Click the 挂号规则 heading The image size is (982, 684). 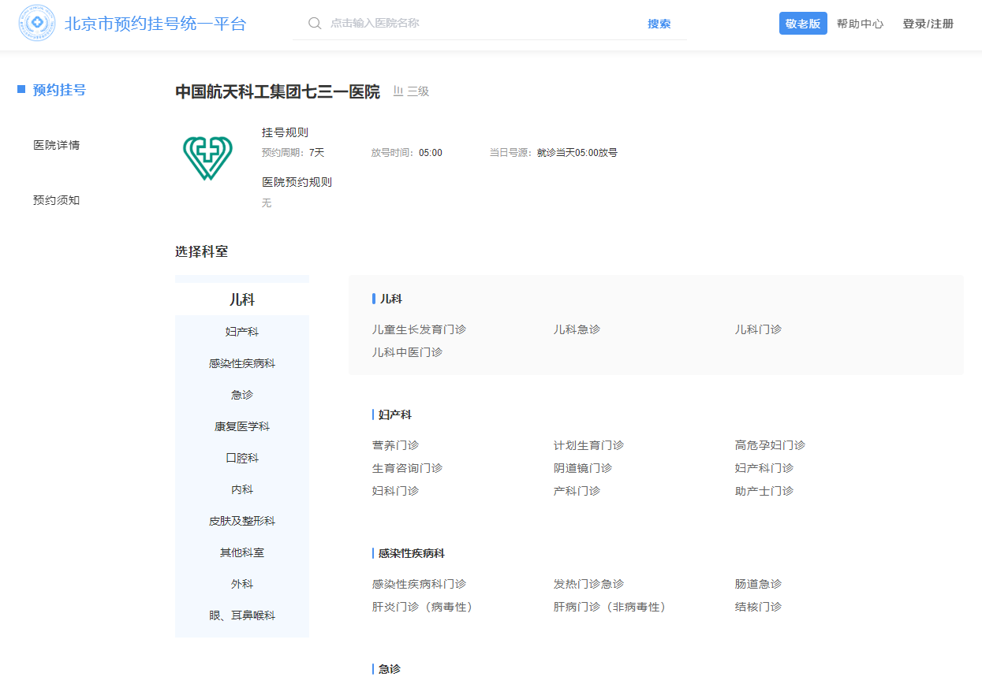[285, 132]
